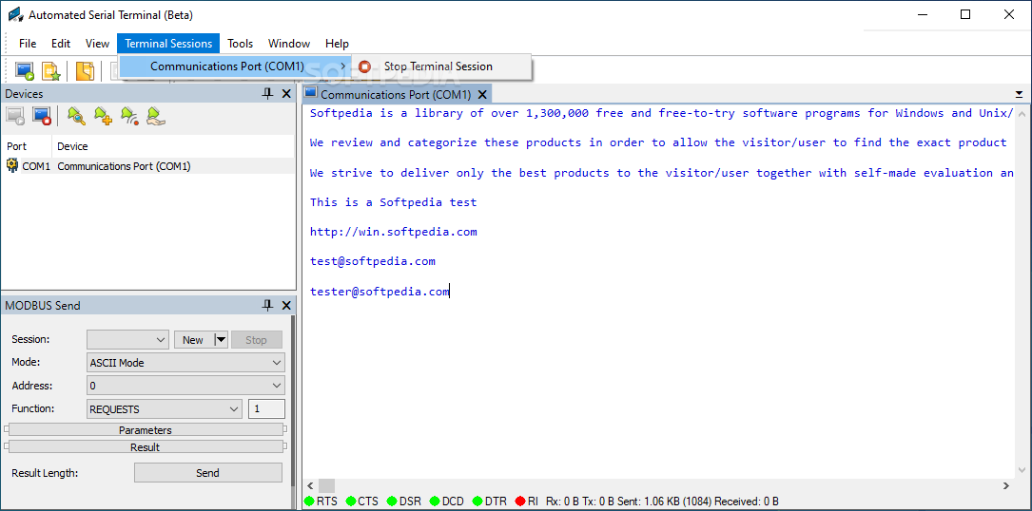Viewport: 1032px width, 511px height.
Task: Select Communications Port (COM1) in the Devices list
Action: point(124,166)
